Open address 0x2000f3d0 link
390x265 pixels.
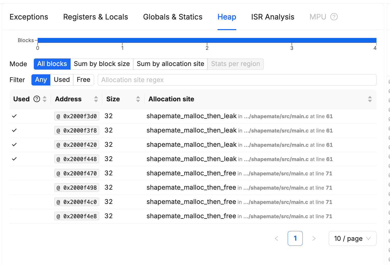(77, 116)
